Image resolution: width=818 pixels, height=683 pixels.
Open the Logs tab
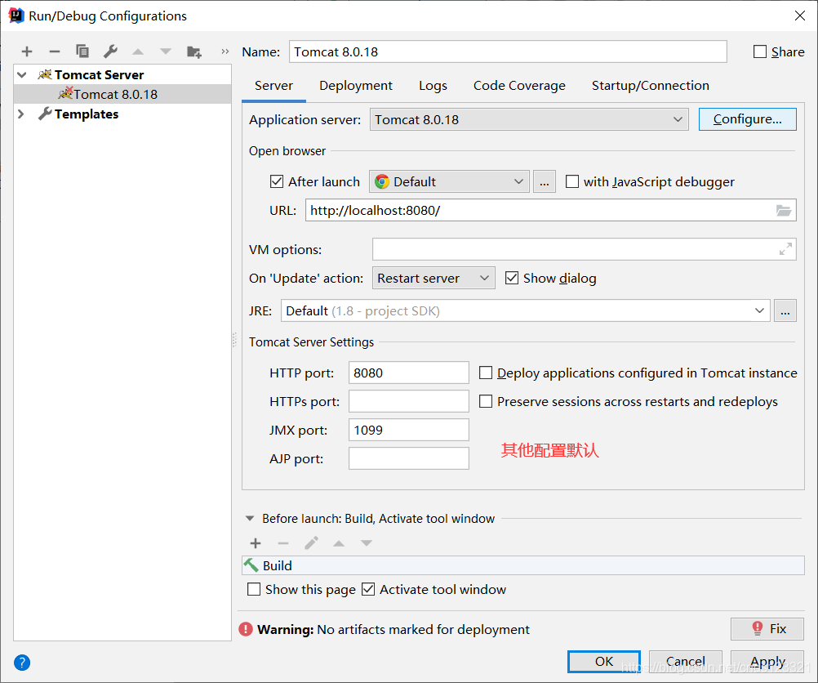(433, 86)
